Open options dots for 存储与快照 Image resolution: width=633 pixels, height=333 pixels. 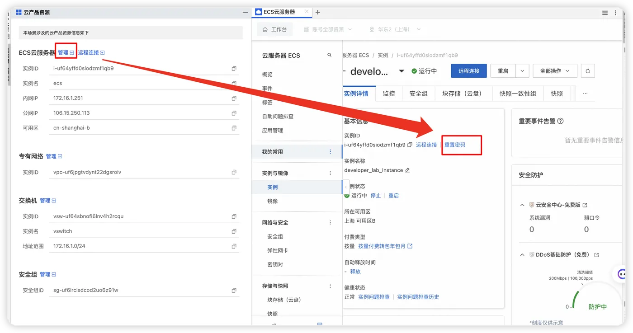(331, 286)
